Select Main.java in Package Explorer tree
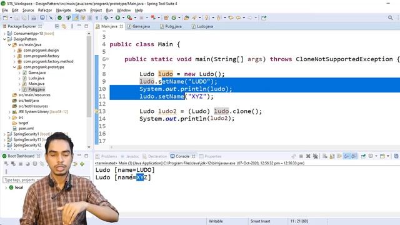400x225 pixels. tap(36, 84)
